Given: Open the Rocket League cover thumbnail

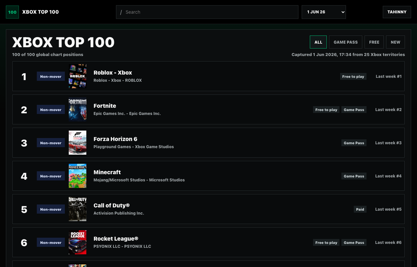Looking at the screenshot, I should click(x=78, y=242).
